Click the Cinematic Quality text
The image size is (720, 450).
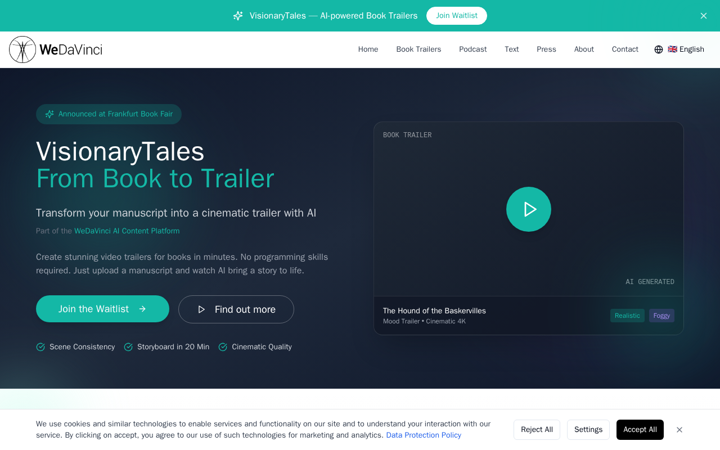click(x=262, y=347)
